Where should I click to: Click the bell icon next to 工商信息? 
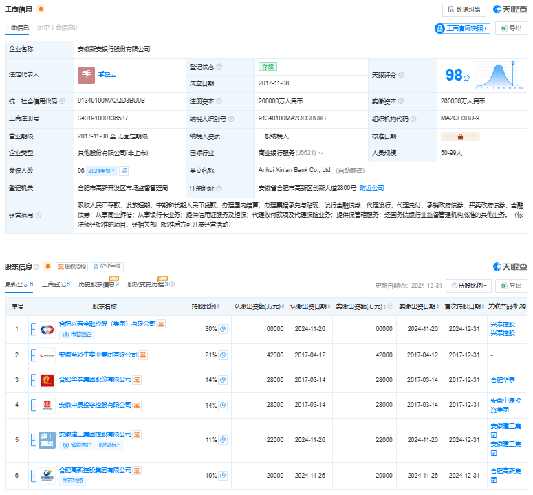pos(41,9)
